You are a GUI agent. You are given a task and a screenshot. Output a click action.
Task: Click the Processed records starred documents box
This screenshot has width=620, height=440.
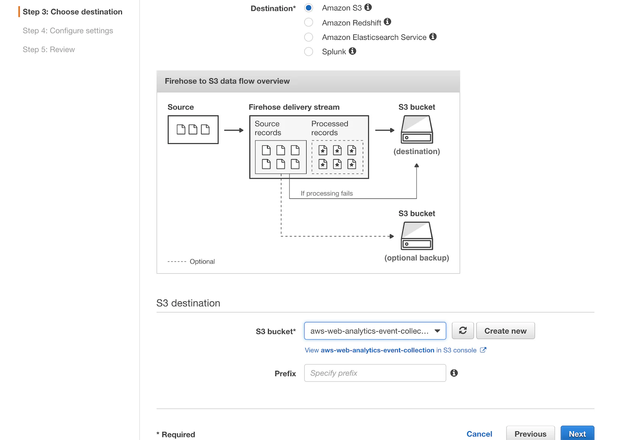[337, 157]
